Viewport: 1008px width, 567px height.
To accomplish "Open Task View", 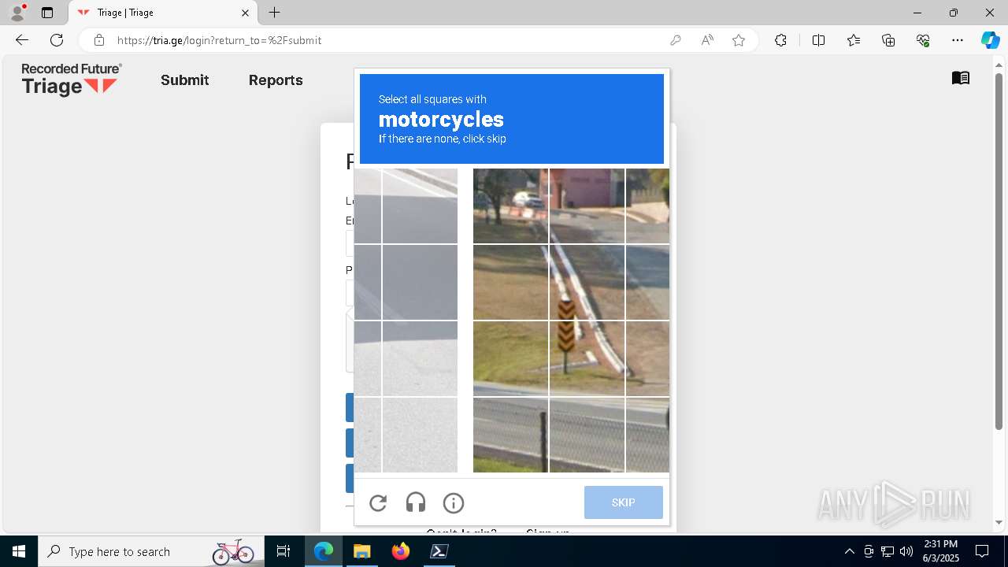I will point(283,551).
